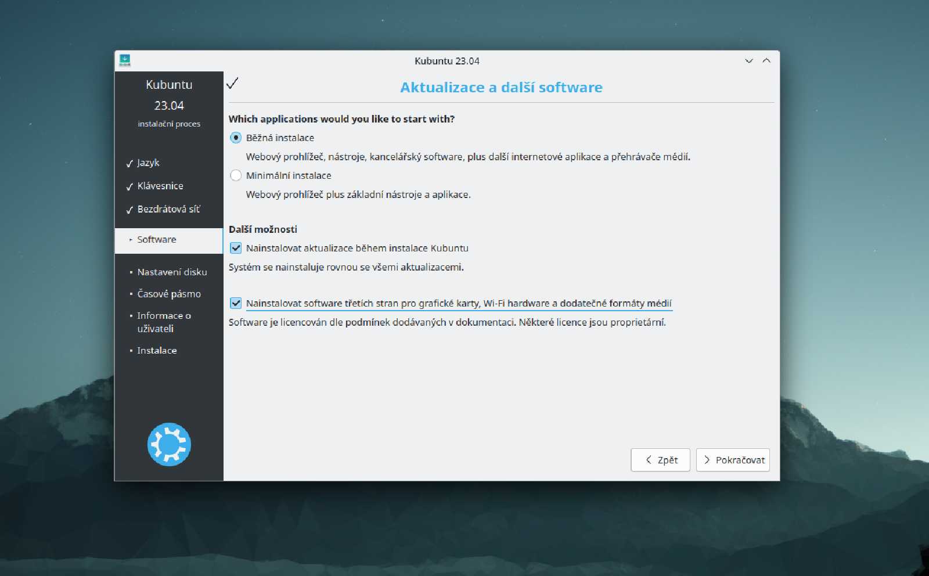Click the 'Webový prohlížeč plus základní nástroje' description
Screen dimensions: 929x576
click(x=358, y=195)
